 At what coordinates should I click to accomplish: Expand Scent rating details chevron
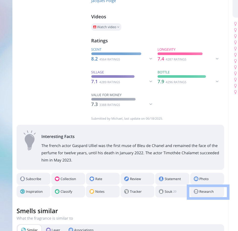click(x=151, y=59)
